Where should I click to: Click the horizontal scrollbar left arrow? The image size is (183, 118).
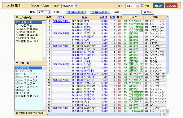pos(48,114)
